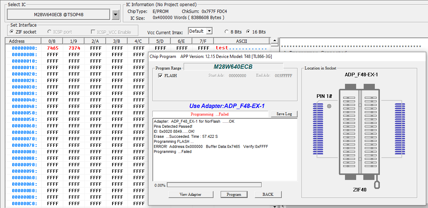Click the scroll up arrow of hex table
The width and height of the screenshot is (428, 208).
click(x=274, y=41)
